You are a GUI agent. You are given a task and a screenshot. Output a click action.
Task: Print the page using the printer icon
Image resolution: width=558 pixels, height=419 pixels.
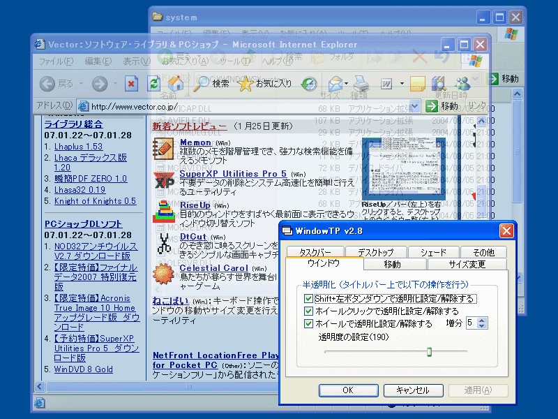[361, 84]
